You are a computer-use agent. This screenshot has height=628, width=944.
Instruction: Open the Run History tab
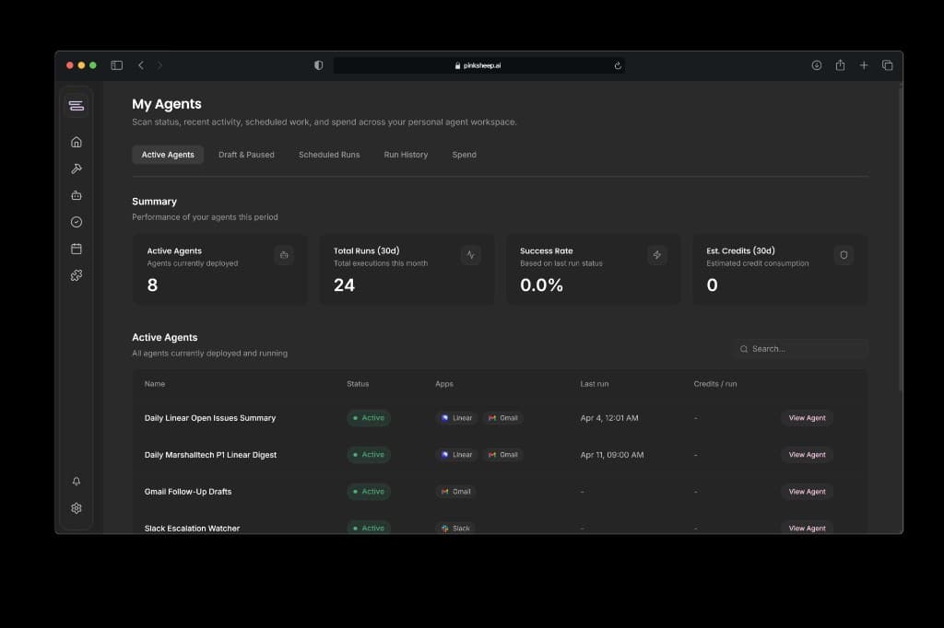click(x=406, y=155)
